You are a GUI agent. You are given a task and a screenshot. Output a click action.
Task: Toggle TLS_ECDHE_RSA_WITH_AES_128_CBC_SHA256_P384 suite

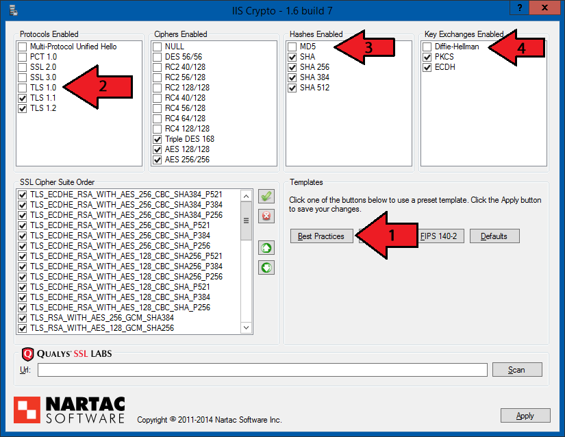[x=23, y=266]
